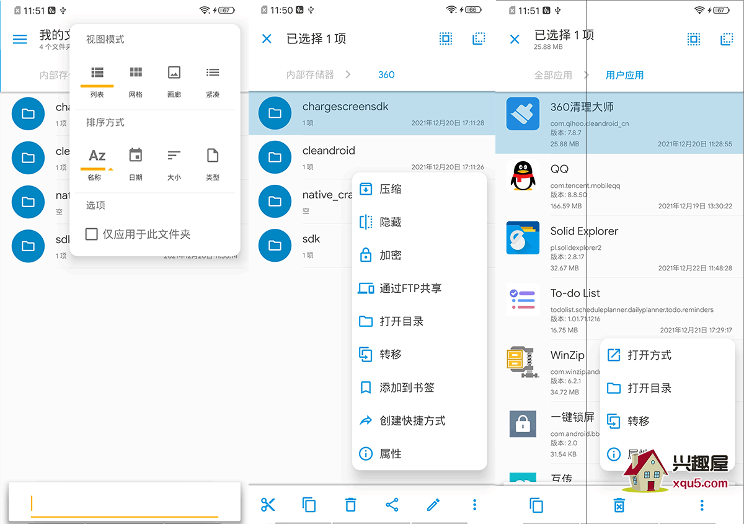Click 打开方式 in the app popup
This screenshot has width=744, height=524.
(649, 355)
